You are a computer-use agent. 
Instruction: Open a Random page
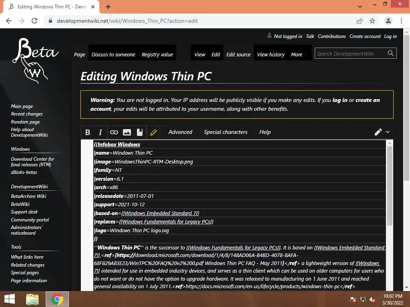click(x=25, y=122)
